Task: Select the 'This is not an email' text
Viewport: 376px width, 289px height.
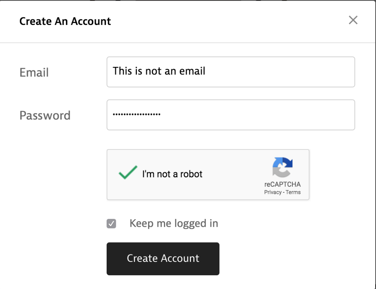Action: coord(159,71)
